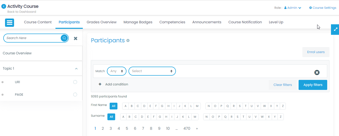Viewport: 339px width, 136px height.
Task: Open the Match Any dropdown
Action: coord(117,71)
